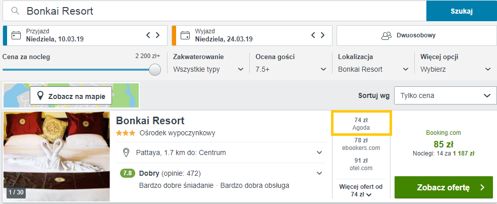497x204 pixels.
Task: Select the 74 zł Agoda offer
Action: click(x=361, y=123)
